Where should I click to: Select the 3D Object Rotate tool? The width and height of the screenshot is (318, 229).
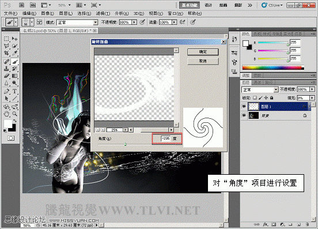point(6,106)
